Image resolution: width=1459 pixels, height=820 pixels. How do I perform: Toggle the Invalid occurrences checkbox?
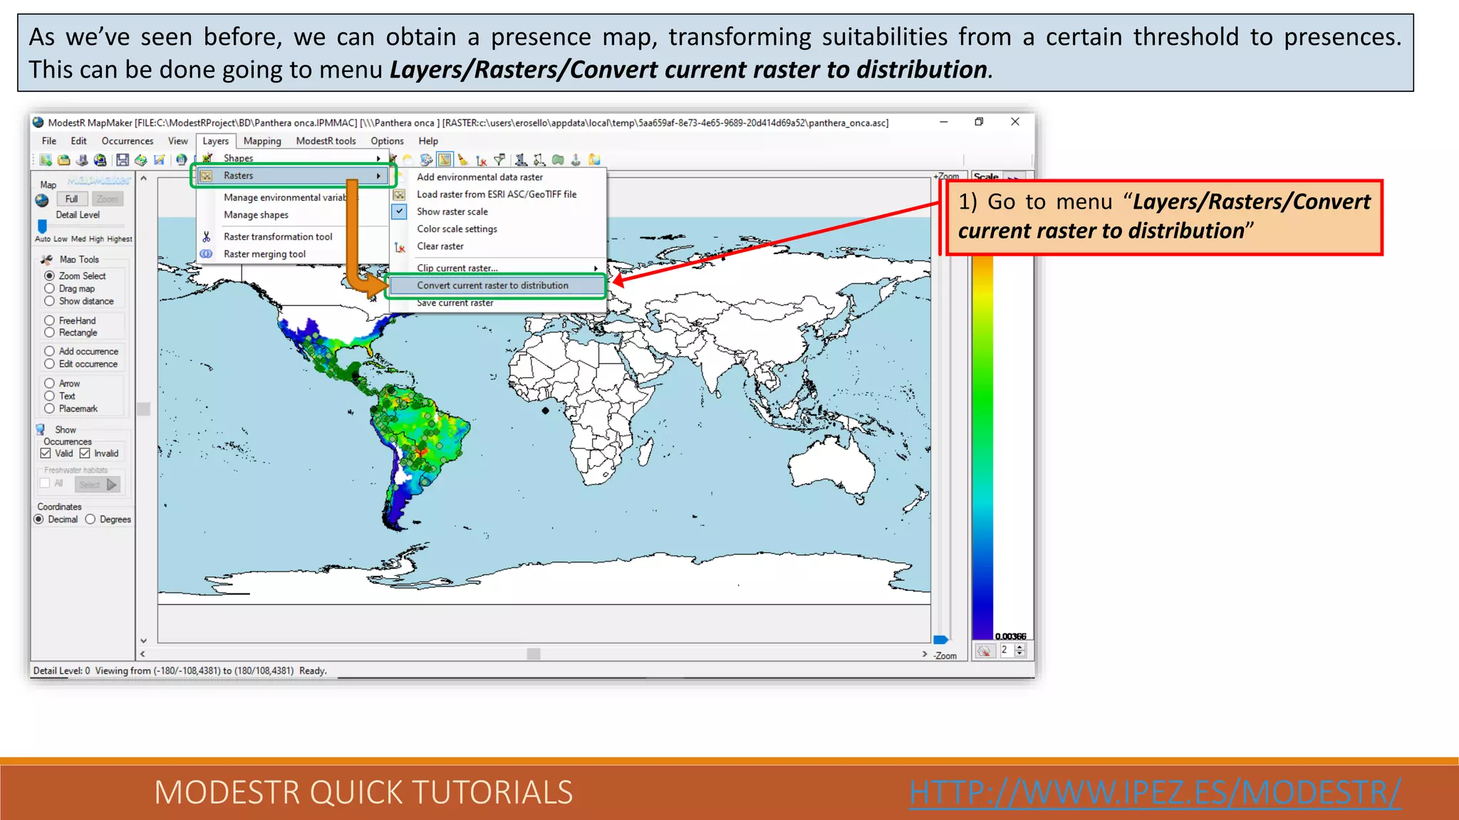85,453
